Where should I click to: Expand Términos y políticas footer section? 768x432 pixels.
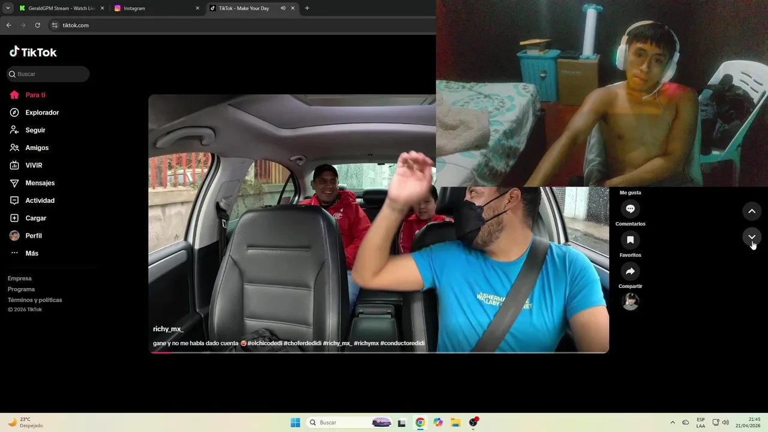[x=35, y=300]
